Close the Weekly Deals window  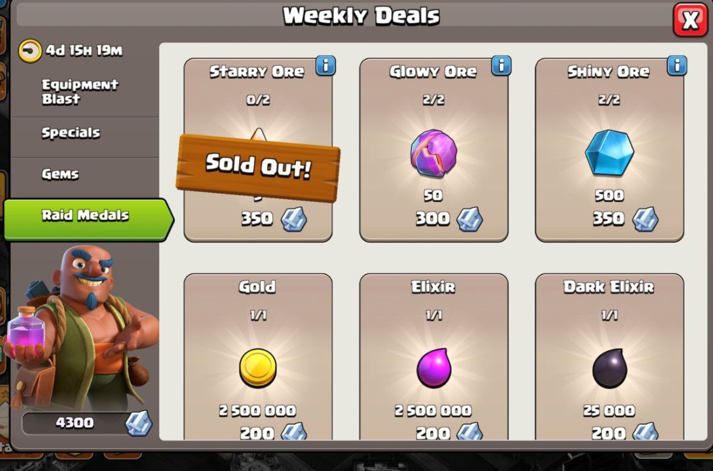(x=690, y=20)
